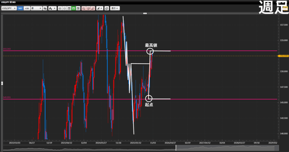Click the expand arrow on left chart edge
Image resolution: width=289 pixels, height=152 pixels.
[2, 83]
